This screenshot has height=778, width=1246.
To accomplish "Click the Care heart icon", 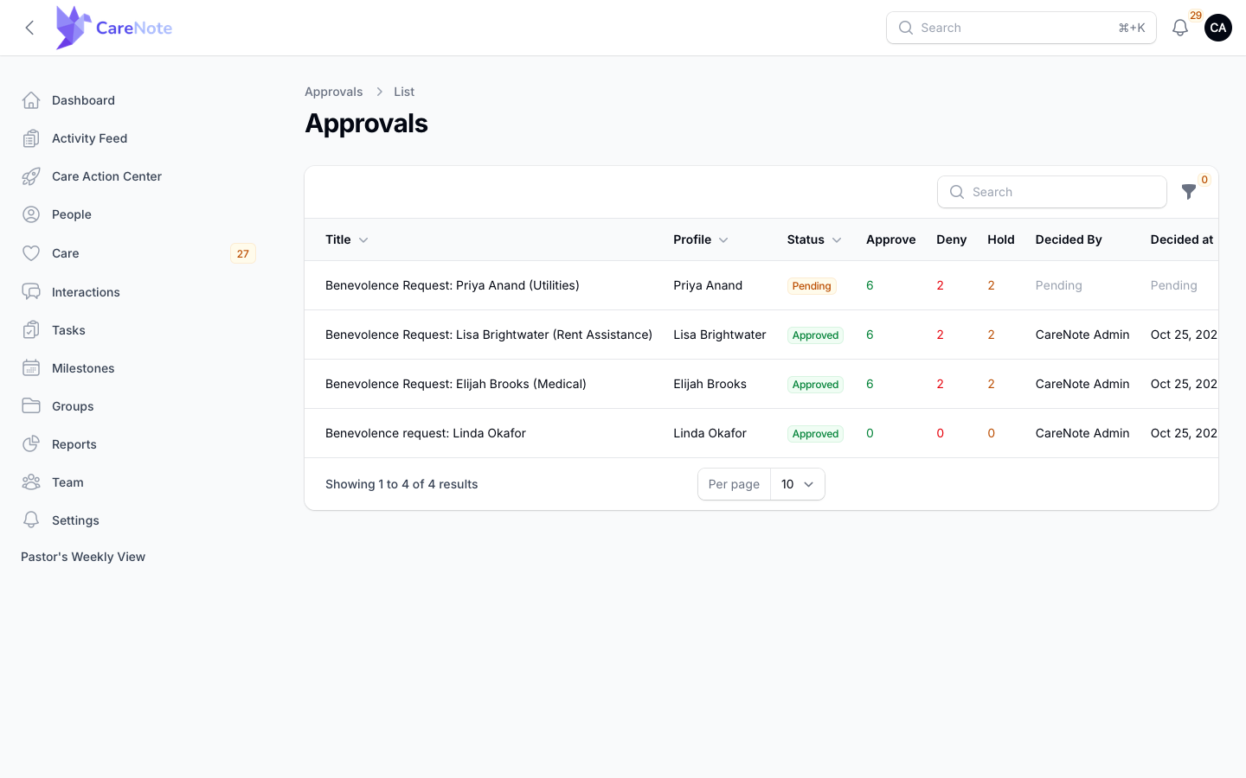I will pyautogui.click(x=31, y=253).
